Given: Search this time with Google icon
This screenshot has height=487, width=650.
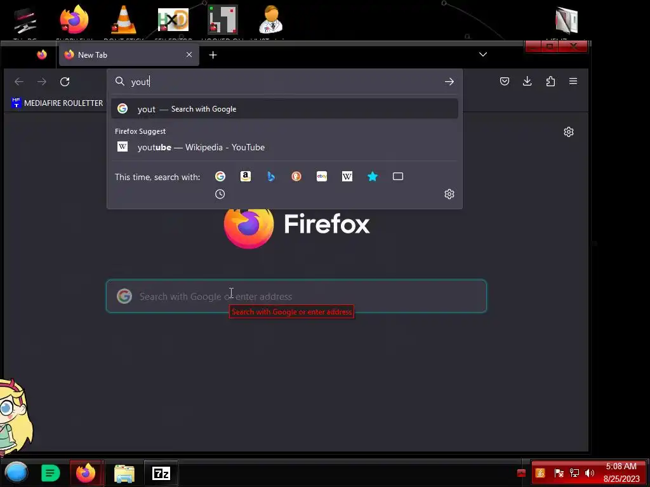Looking at the screenshot, I should [x=220, y=176].
